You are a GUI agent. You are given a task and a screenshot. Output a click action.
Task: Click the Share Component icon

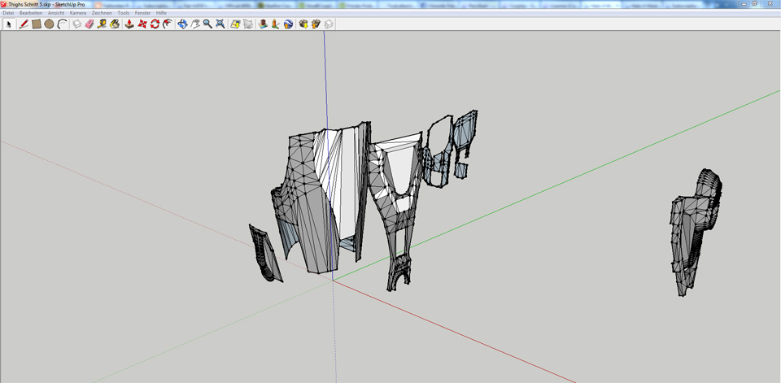click(x=328, y=24)
